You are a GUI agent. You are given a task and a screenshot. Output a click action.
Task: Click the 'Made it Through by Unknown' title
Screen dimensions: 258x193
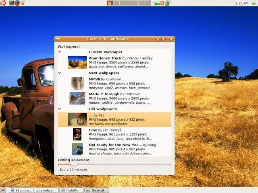(114, 94)
